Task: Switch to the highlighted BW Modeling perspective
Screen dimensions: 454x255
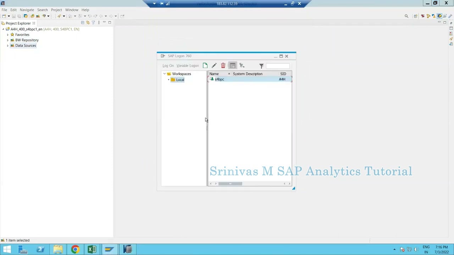Action: 439,16
